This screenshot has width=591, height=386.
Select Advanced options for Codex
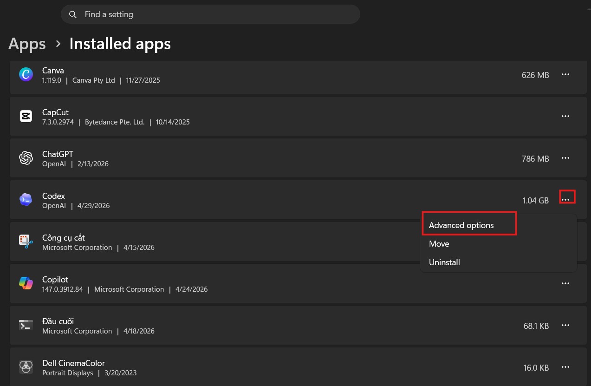point(461,225)
